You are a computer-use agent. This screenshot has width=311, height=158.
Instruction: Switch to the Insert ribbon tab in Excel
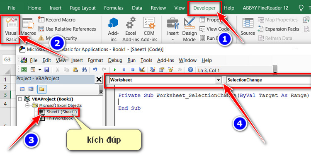click(56, 8)
